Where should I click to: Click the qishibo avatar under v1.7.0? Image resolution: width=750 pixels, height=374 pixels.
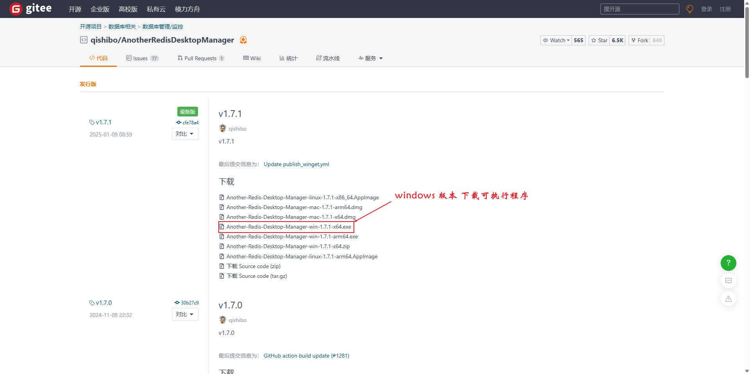pyautogui.click(x=223, y=320)
